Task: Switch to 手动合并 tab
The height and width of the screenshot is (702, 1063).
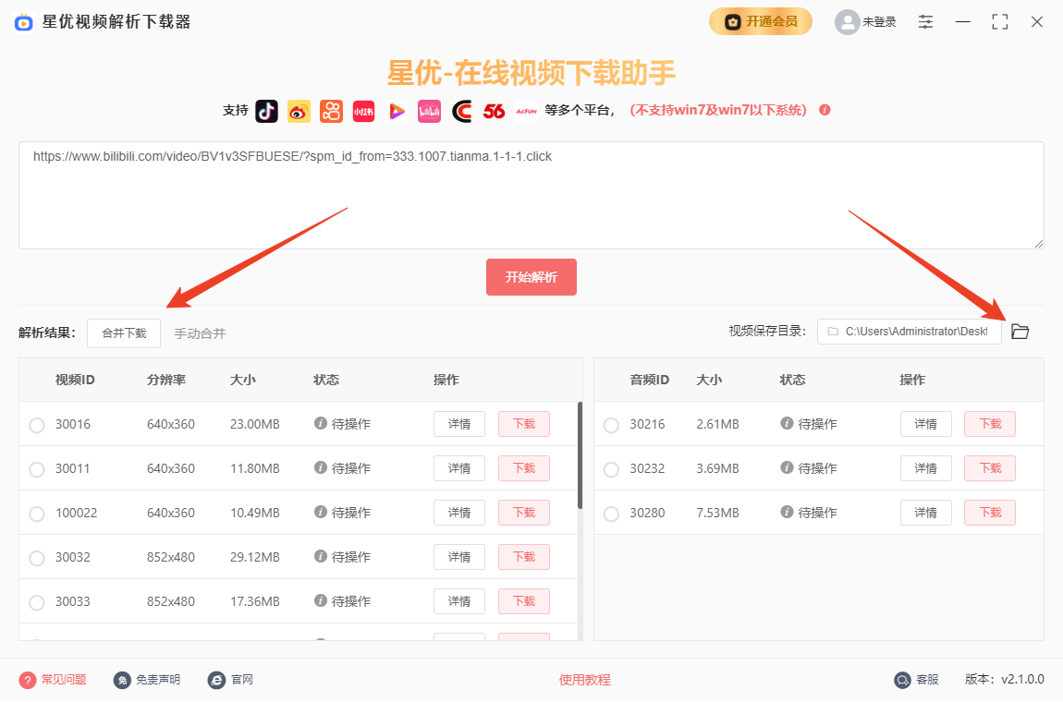Action: [200, 333]
